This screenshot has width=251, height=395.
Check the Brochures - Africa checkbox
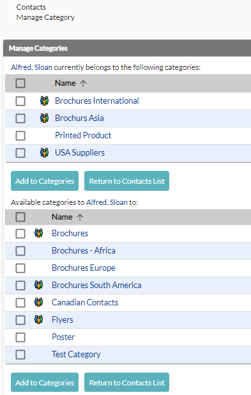point(20,251)
